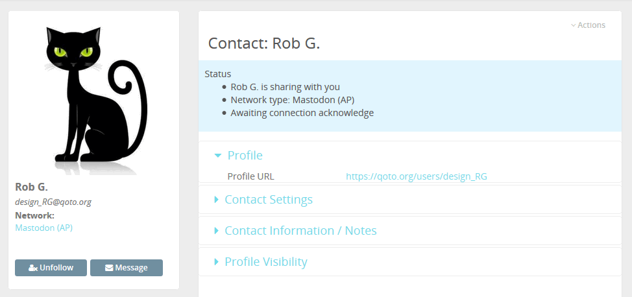Click the "Contact: Rob G." page heading
Screen dimensions: 632x297
point(264,44)
